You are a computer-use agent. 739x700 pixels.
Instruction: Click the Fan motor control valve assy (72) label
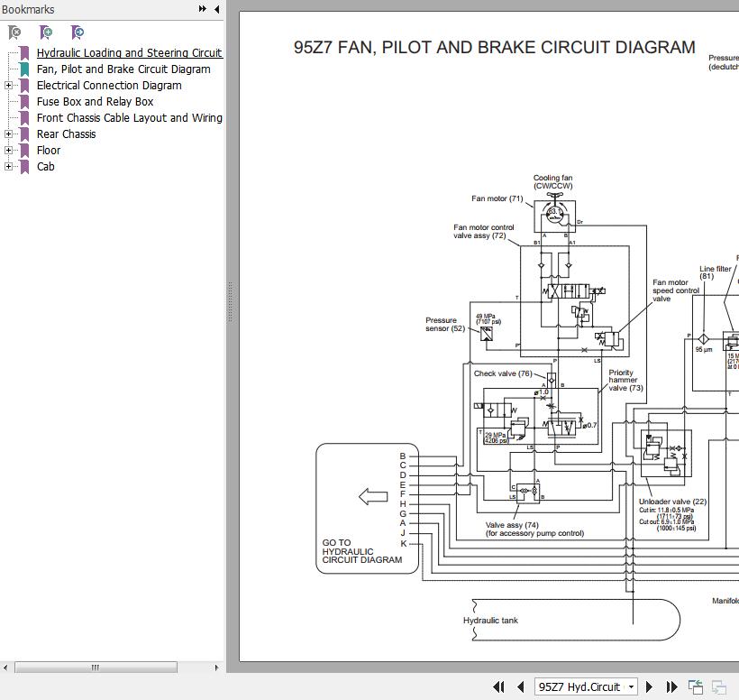[x=484, y=231]
